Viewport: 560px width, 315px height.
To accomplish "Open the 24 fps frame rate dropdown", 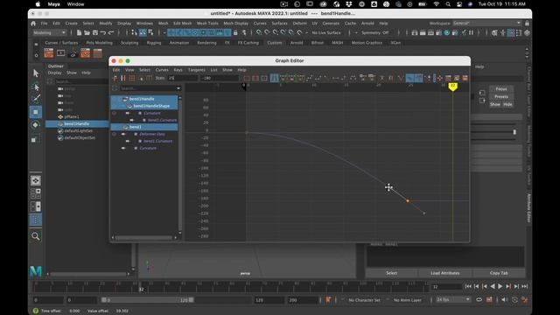I will pos(453,299).
